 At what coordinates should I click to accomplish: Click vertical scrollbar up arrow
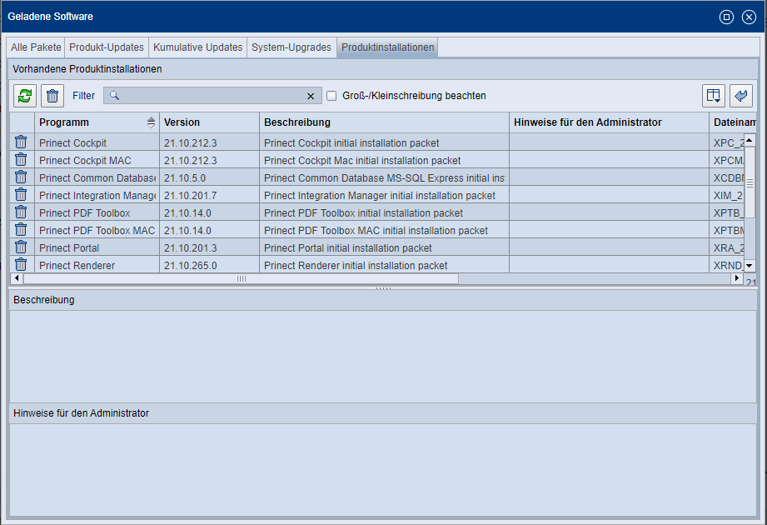[750, 140]
